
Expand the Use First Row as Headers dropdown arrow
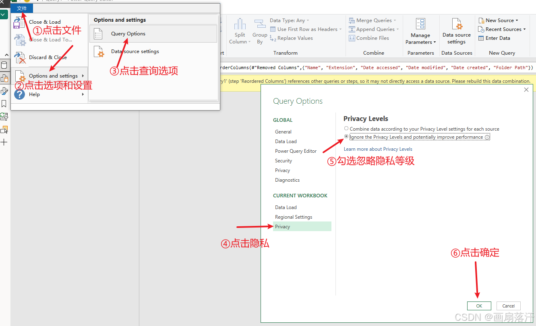coord(340,29)
